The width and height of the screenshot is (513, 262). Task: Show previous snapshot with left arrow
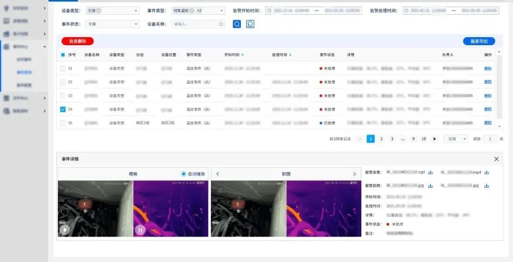217,174
